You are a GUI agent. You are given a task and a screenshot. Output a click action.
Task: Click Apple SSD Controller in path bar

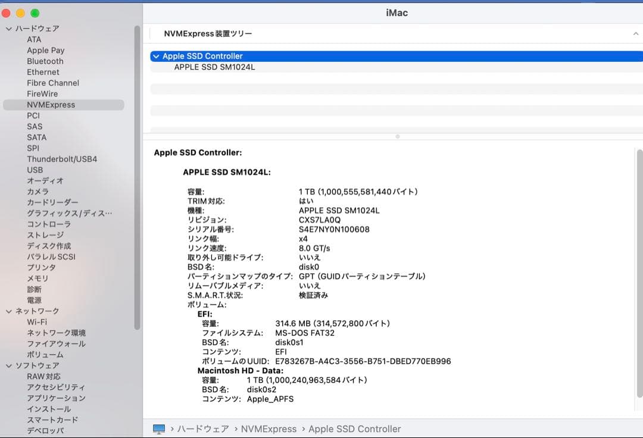click(355, 429)
